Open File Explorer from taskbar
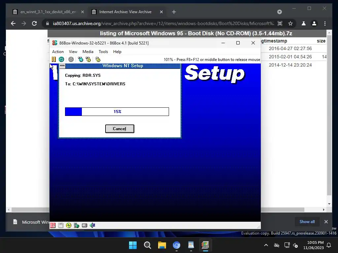 (162, 245)
